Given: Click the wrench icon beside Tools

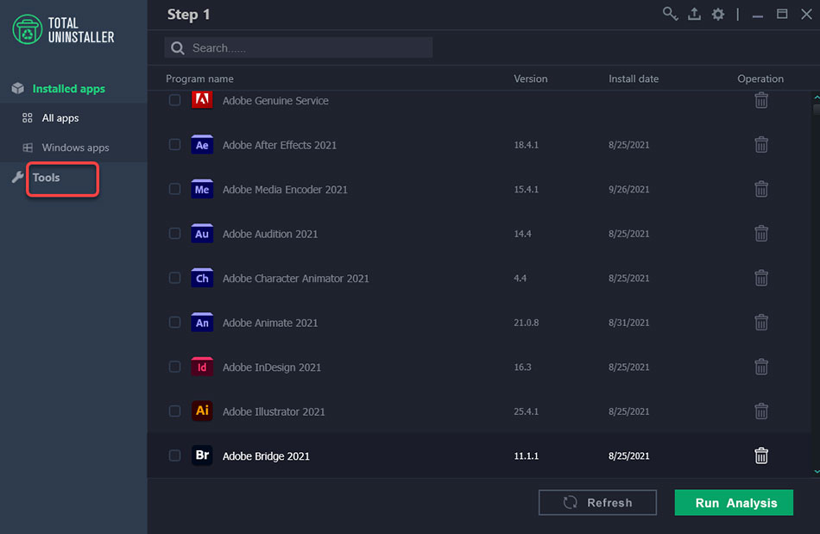Looking at the screenshot, I should [17, 177].
